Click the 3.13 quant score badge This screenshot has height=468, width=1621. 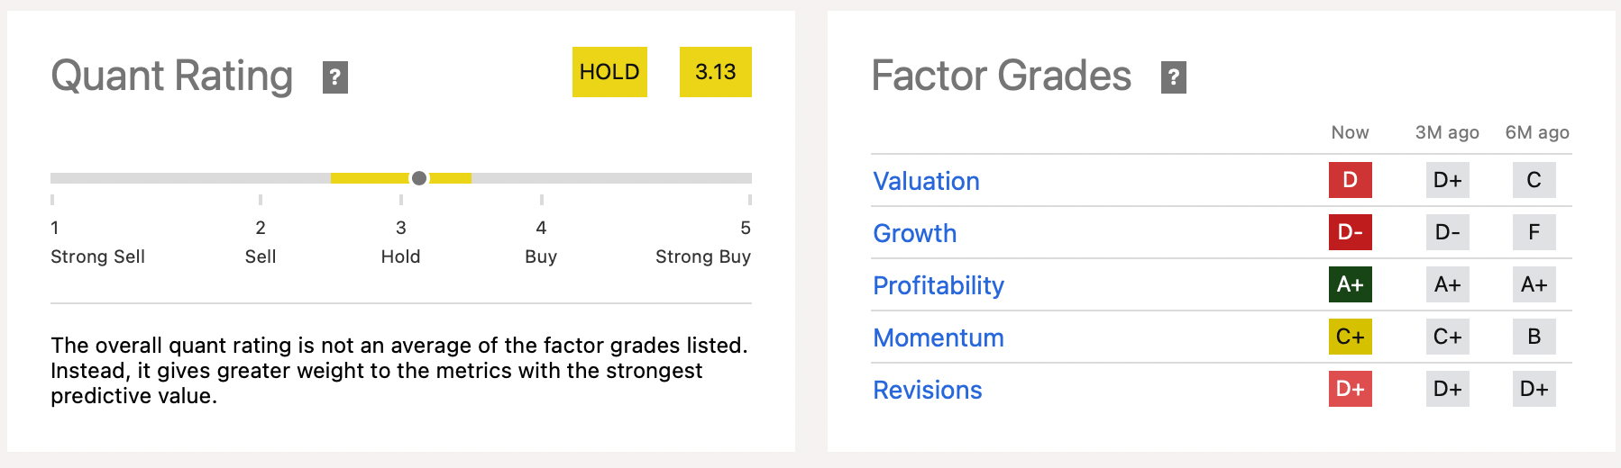point(715,72)
